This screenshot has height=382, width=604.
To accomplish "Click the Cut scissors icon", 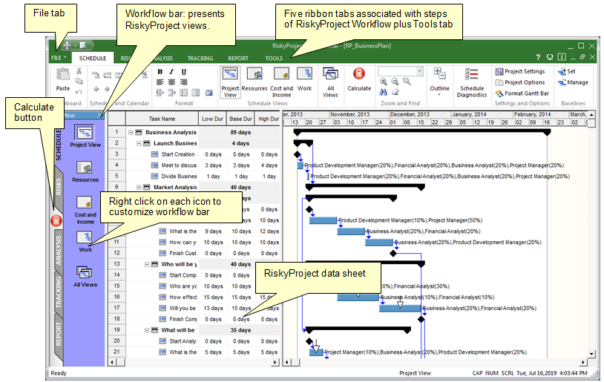I will (79, 71).
